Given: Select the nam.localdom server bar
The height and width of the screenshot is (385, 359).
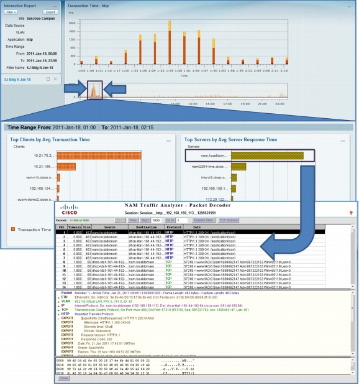Looking at the screenshot, I should (x=267, y=155).
